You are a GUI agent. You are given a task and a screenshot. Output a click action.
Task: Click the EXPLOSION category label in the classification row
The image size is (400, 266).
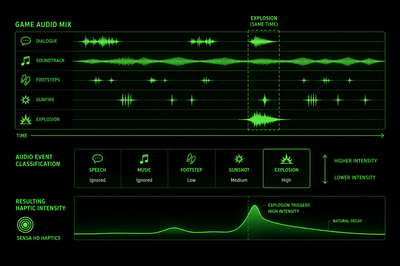click(x=286, y=170)
